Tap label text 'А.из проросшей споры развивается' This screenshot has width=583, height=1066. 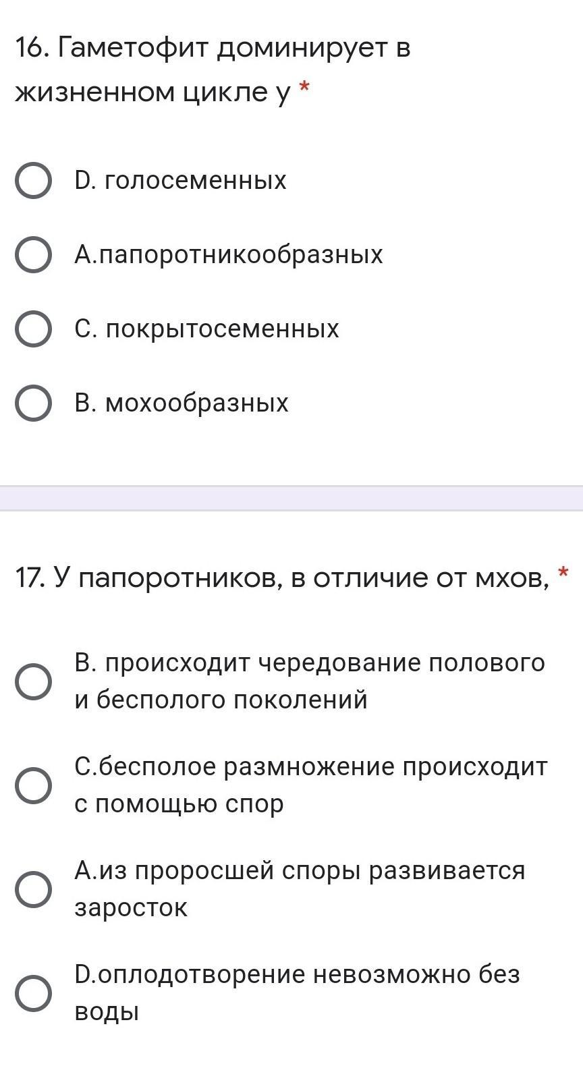[x=300, y=871]
